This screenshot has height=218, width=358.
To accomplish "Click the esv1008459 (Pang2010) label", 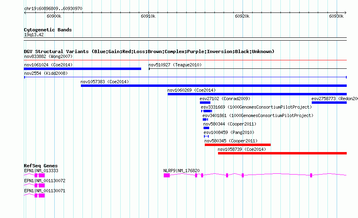I will point(229,132).
